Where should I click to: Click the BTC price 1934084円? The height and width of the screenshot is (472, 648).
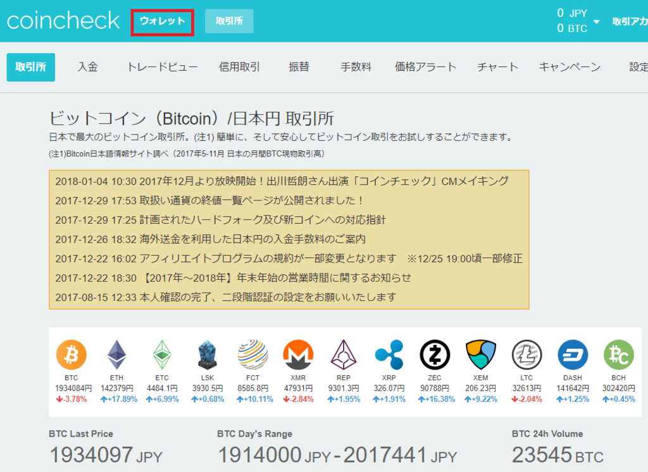73,388
